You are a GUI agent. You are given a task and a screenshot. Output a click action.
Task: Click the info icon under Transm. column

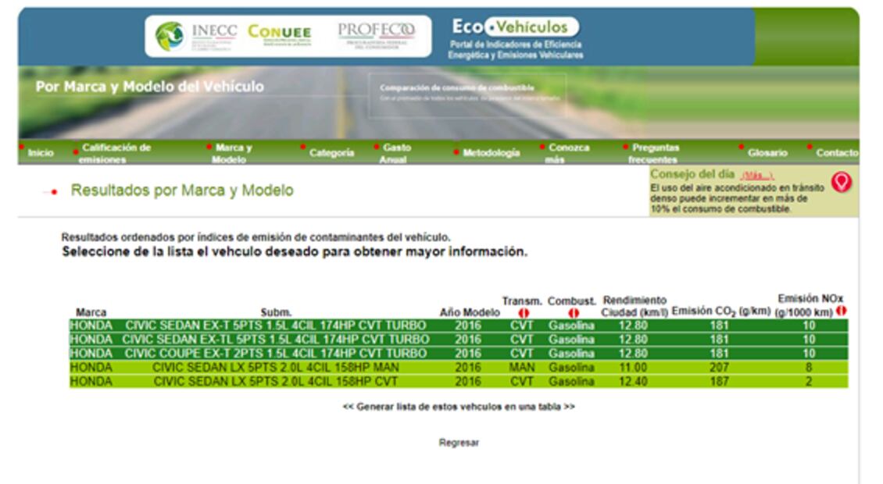tap(523, 313)
